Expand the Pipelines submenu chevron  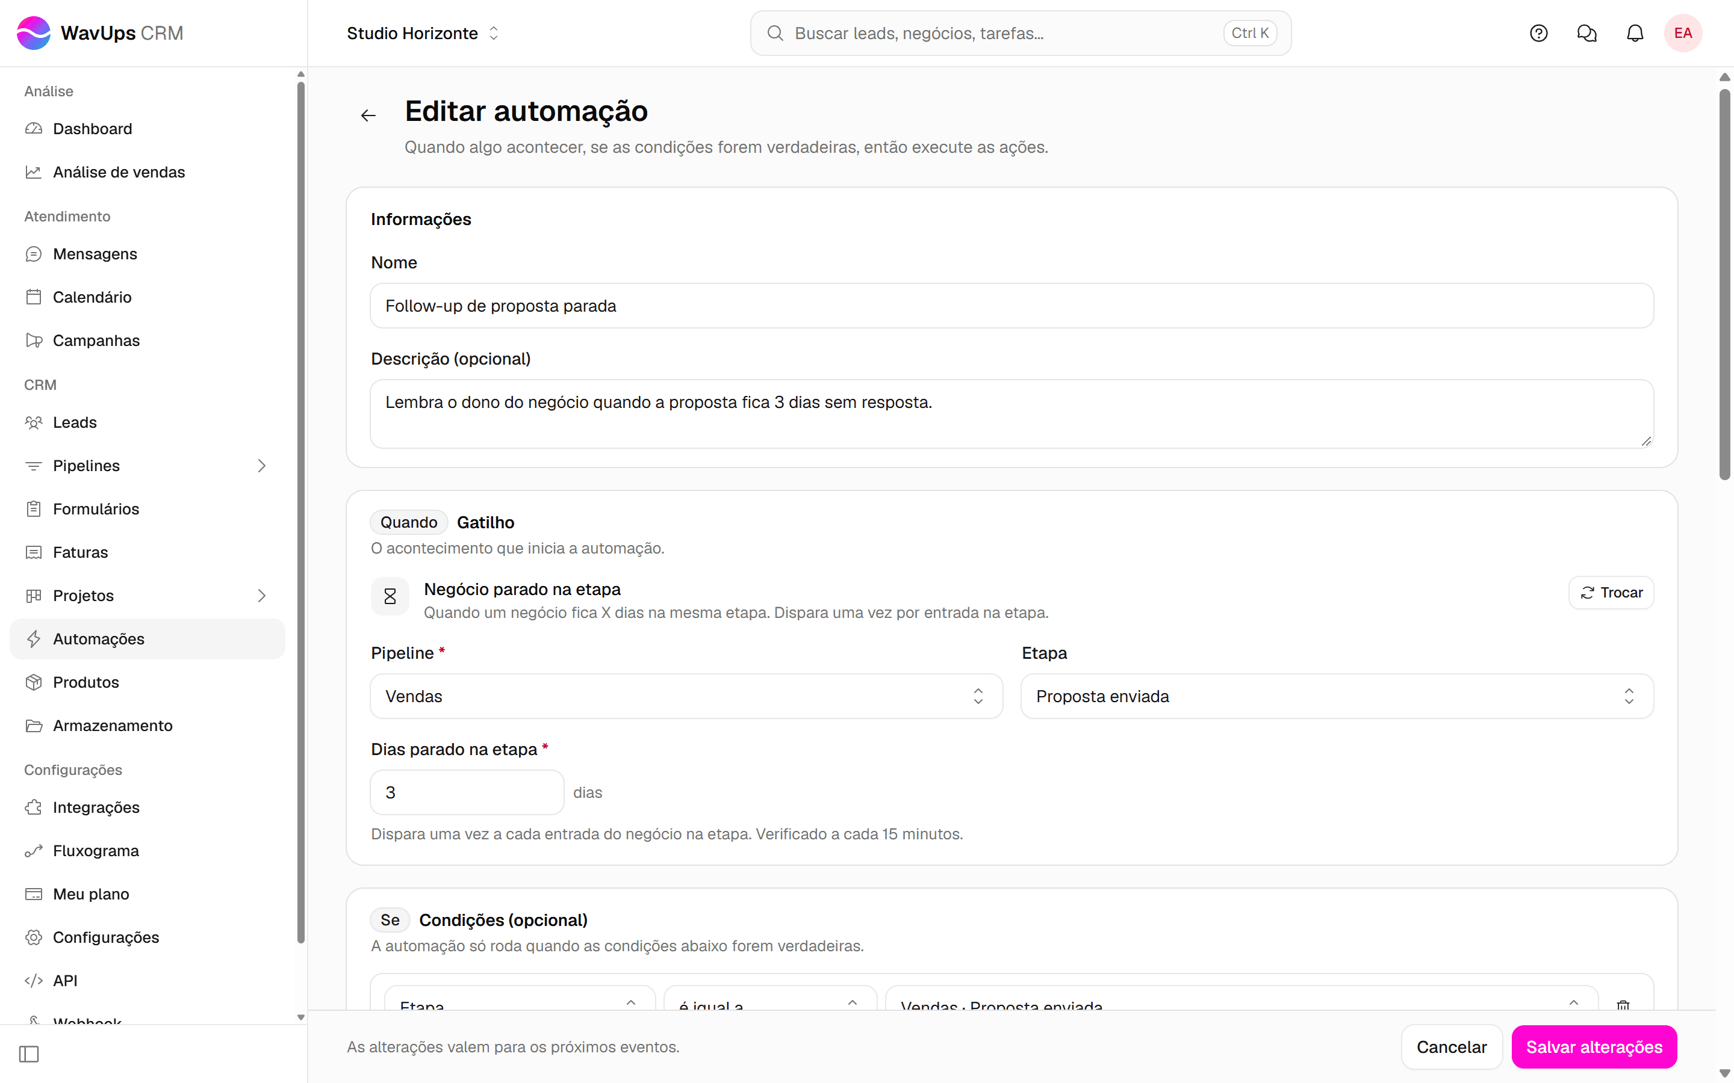pos(261,466)
